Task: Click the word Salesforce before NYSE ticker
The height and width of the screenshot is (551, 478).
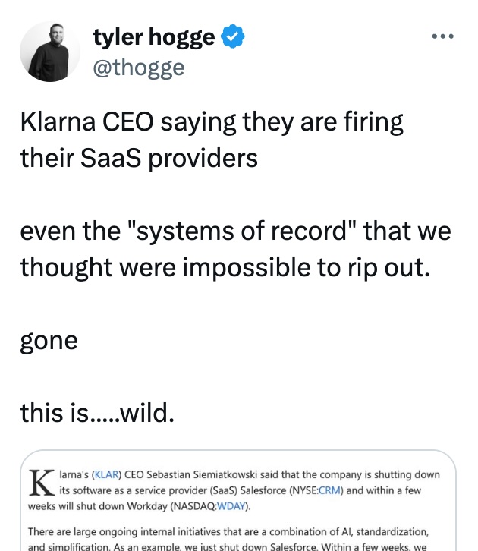Action: [263, 490]
